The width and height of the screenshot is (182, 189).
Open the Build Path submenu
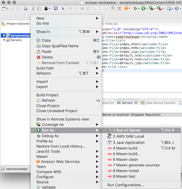(x=66, y=68)
